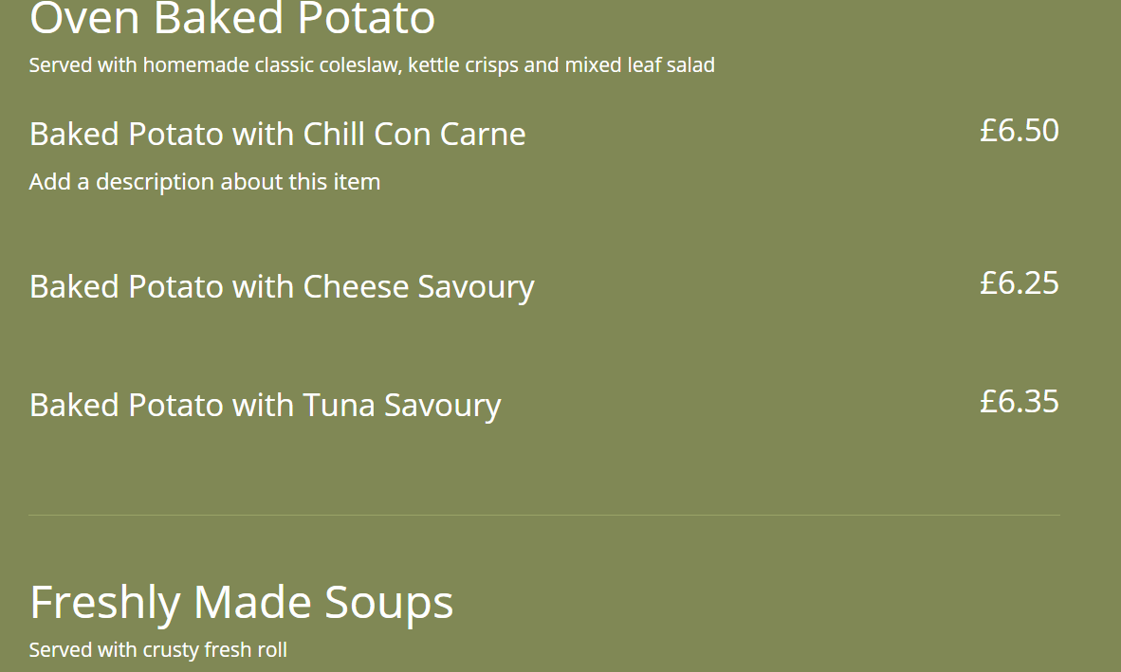This screenshot has height=672, width=1121.
Task: Select the Baked Potato with Tuna Savoury title
Action: [265, 406]
